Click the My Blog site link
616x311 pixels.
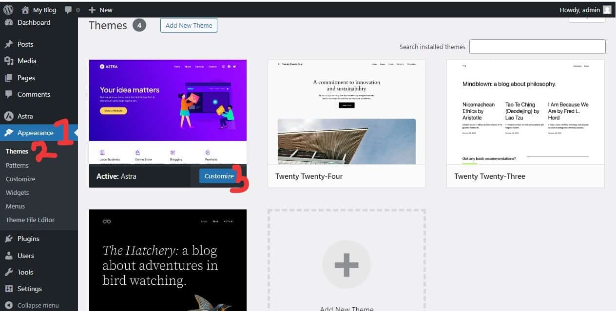tap(45, 10)
